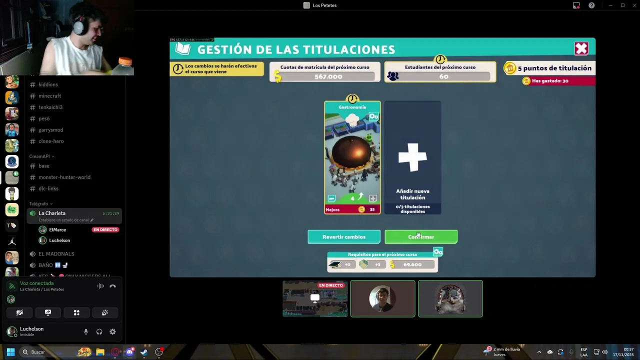
Task: Increase Gastronomía level with the plus button
Action: pos(372,198)
